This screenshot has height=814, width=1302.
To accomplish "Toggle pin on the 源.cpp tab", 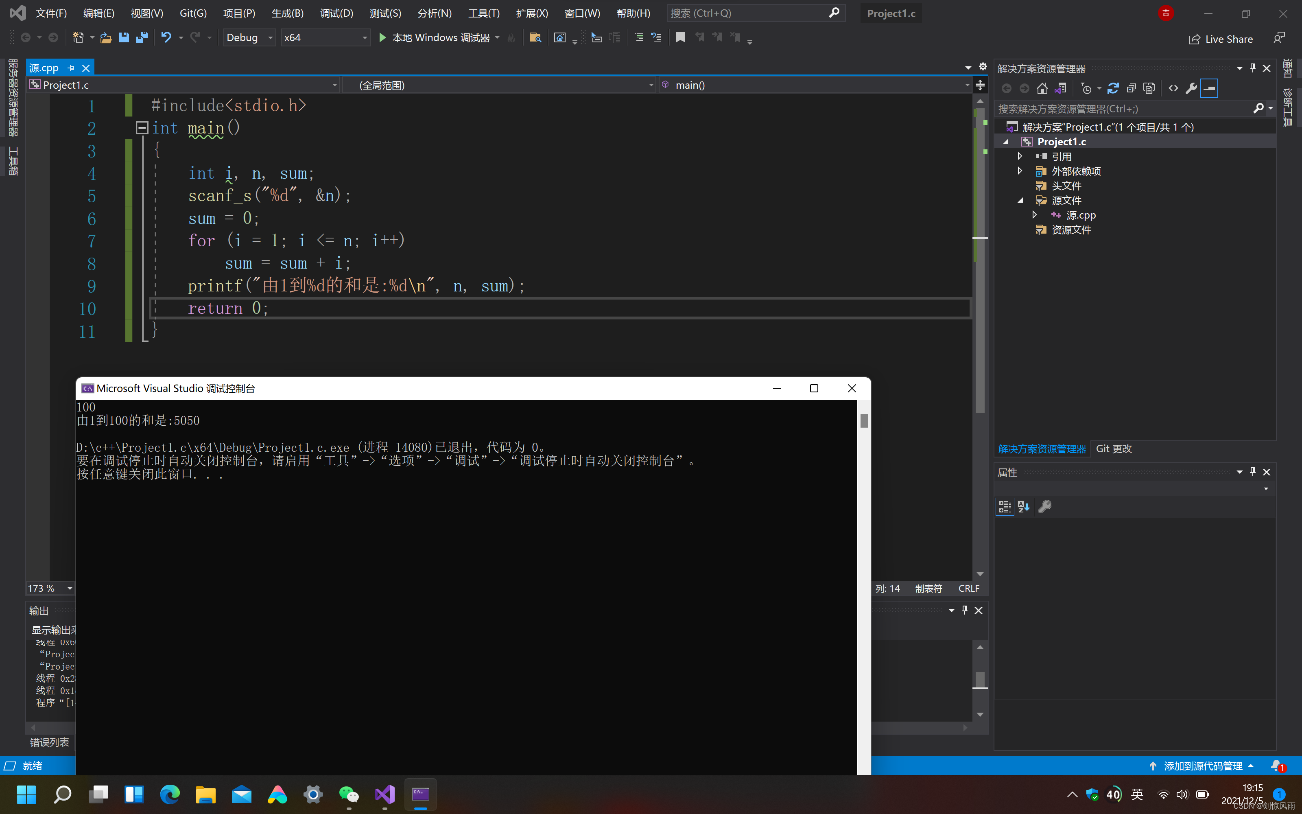I will point(71,68).
